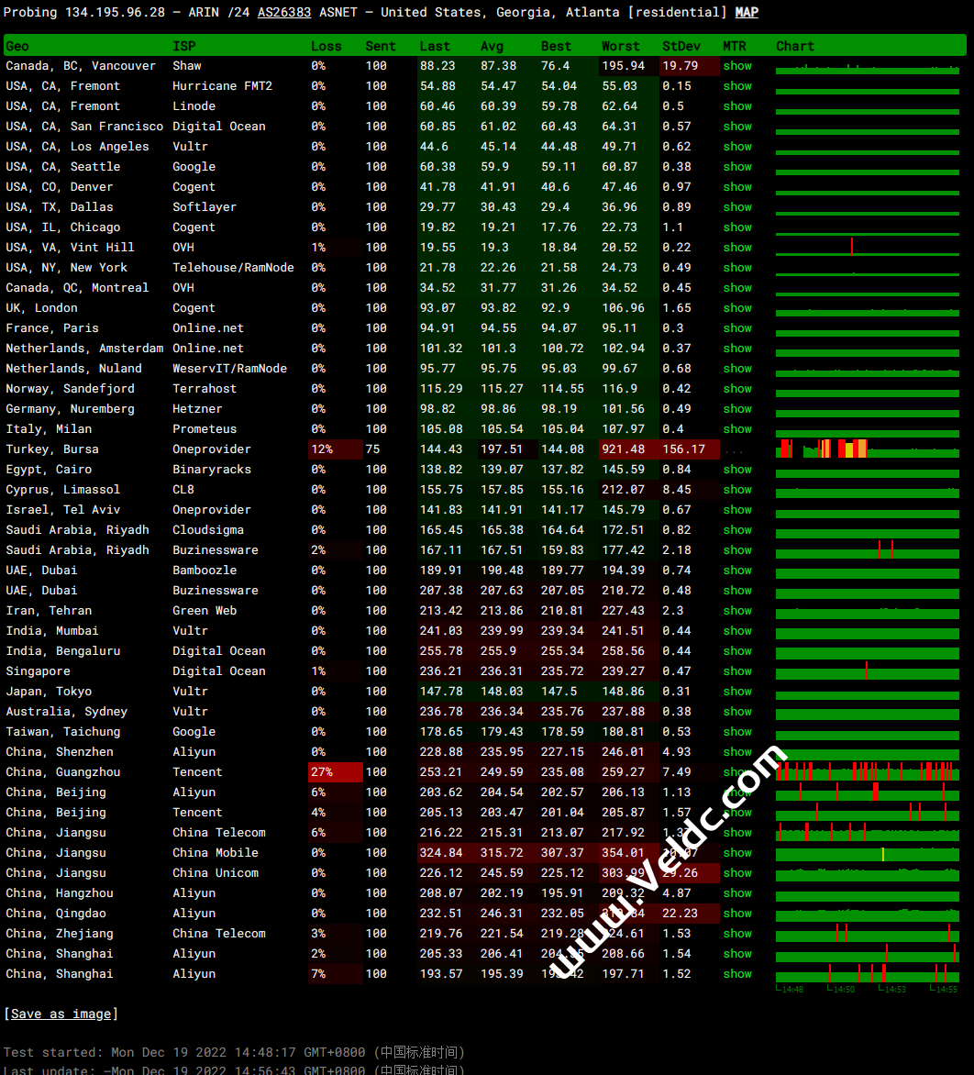Click the Geo column header

click(x=17, y=46)
